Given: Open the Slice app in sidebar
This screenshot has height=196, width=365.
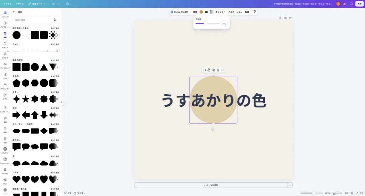Looking at the screenshot, I should coord(5,181).
